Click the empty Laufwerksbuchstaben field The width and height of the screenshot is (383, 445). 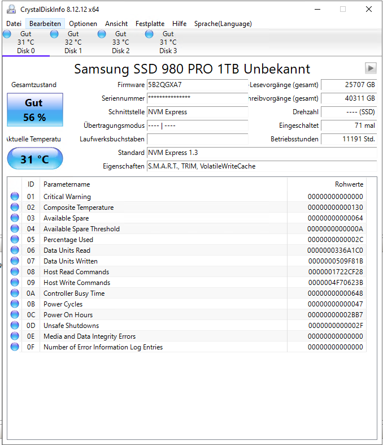[198, 139]
